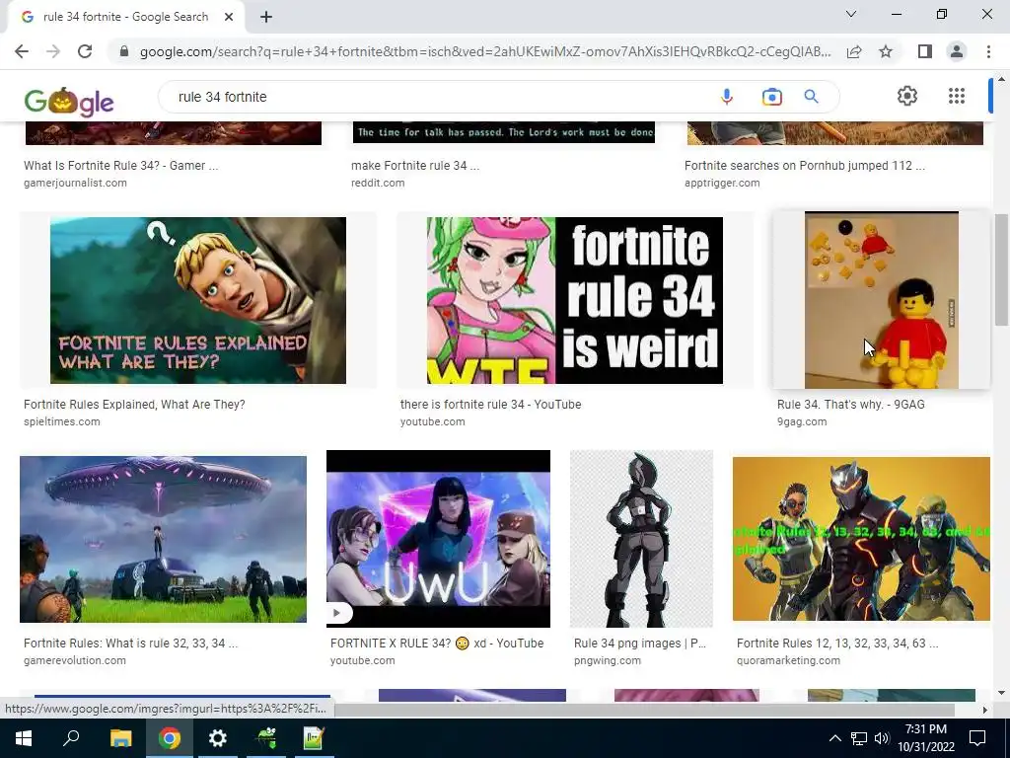Click inside Google search box
This screenshot has height=758, width=1010.
pyautogui.click(x=438, y=97)
